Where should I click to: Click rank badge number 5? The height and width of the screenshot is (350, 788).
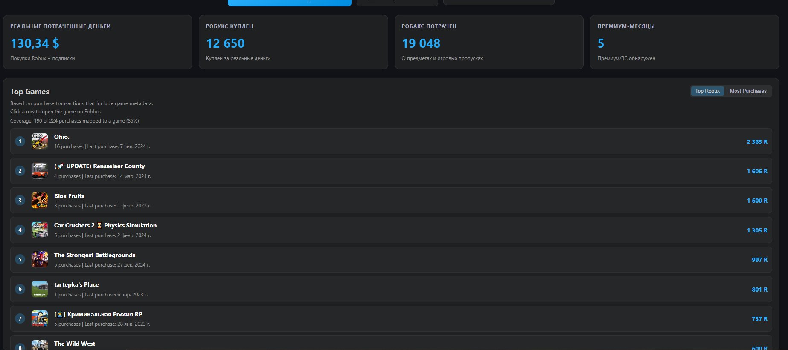coord(20,260)
